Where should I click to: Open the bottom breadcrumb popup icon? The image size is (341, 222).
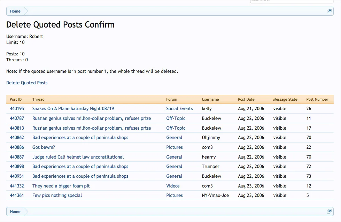pyautogui.click(x=329, y=211)
